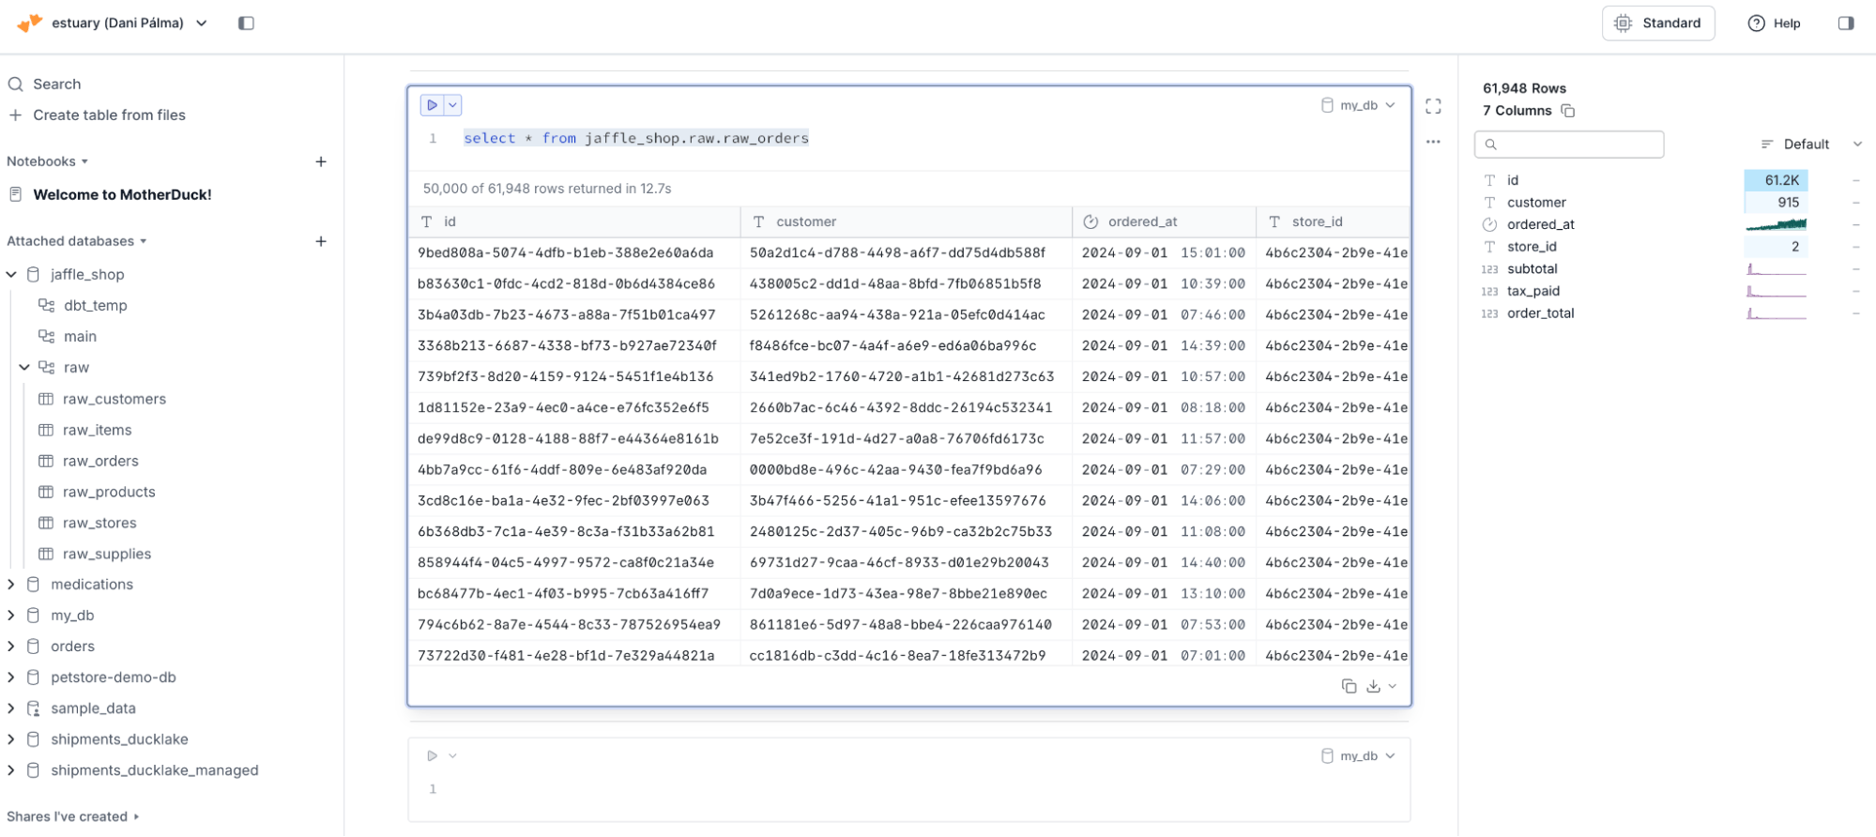Open run options dropdown in first cell

tap(452, 105)
